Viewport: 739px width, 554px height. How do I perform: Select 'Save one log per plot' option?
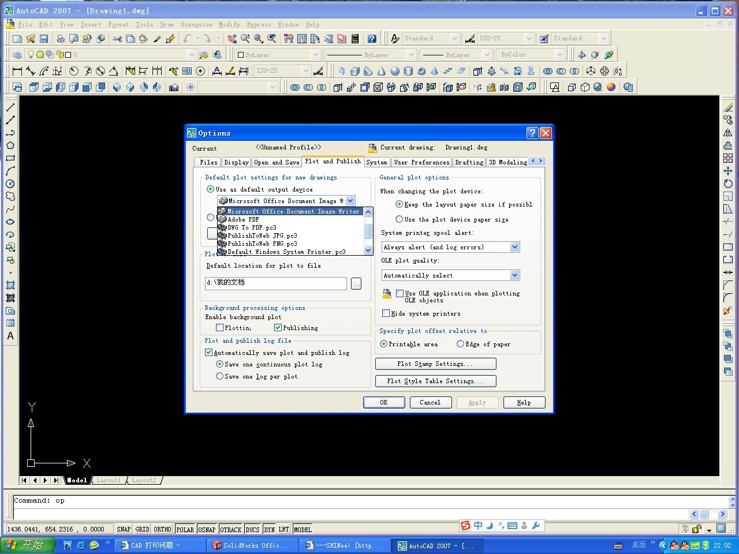coord(219,376)
